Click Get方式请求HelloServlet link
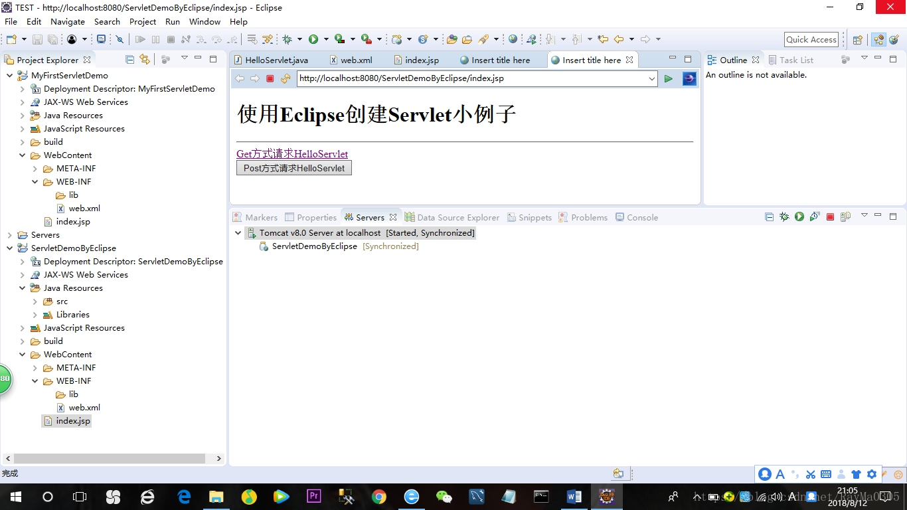Image resolution: width=907 pixels, height=510 pixels. click(292, 154)
